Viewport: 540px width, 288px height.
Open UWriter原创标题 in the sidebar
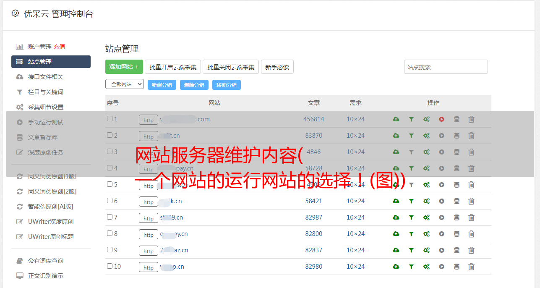pos(51,237)
